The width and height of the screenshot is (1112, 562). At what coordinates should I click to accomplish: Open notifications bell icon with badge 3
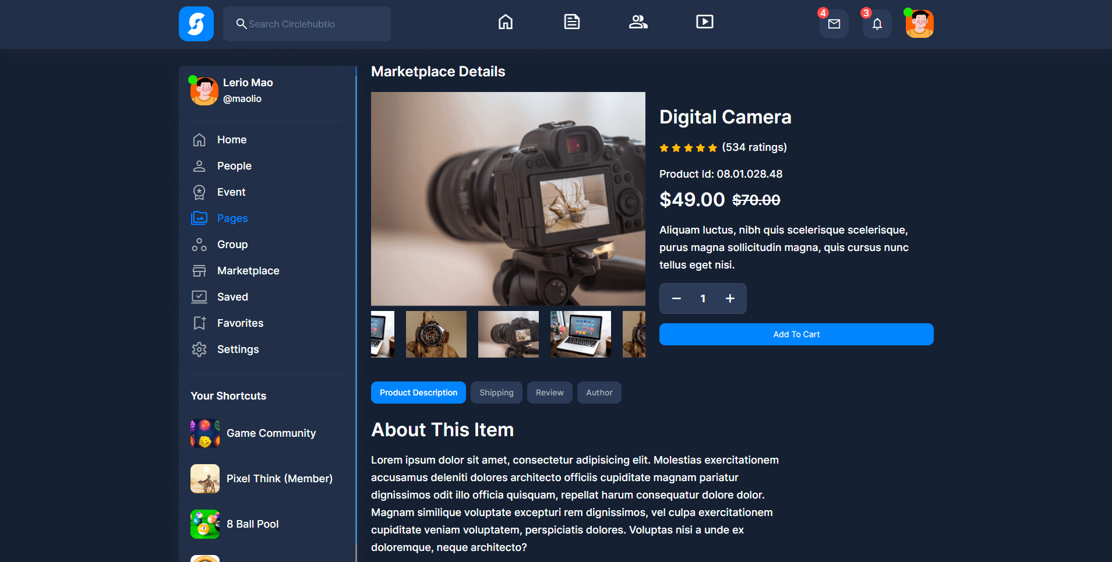[877, 24]
